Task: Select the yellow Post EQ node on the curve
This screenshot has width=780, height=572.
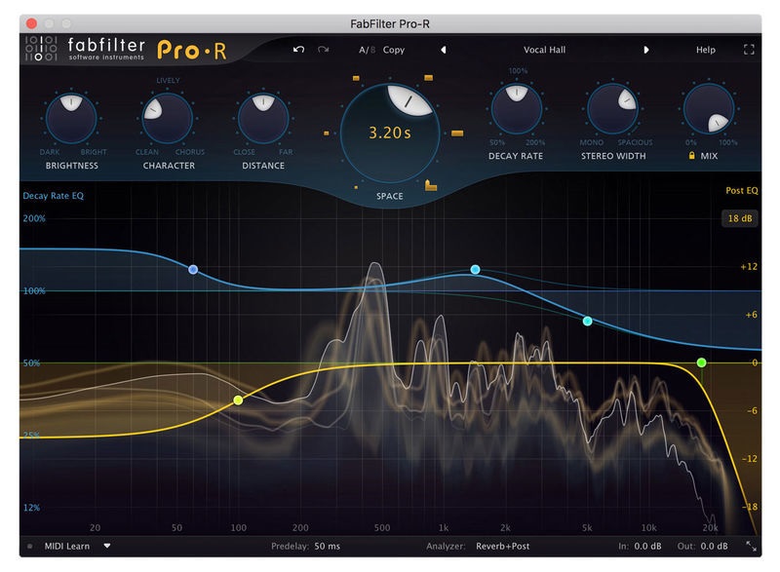Action: pos(237,399)
